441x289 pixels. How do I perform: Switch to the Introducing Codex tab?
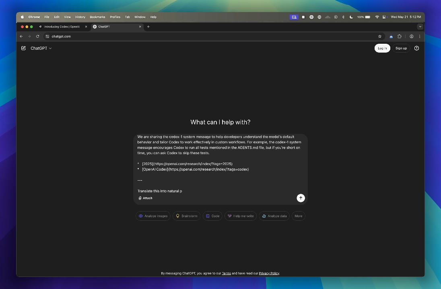62,26
